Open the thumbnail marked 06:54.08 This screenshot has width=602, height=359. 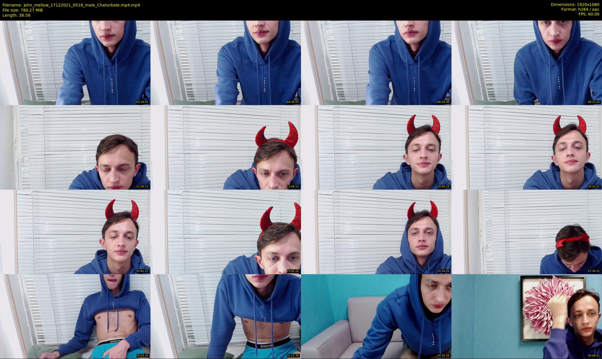(376, 63)
